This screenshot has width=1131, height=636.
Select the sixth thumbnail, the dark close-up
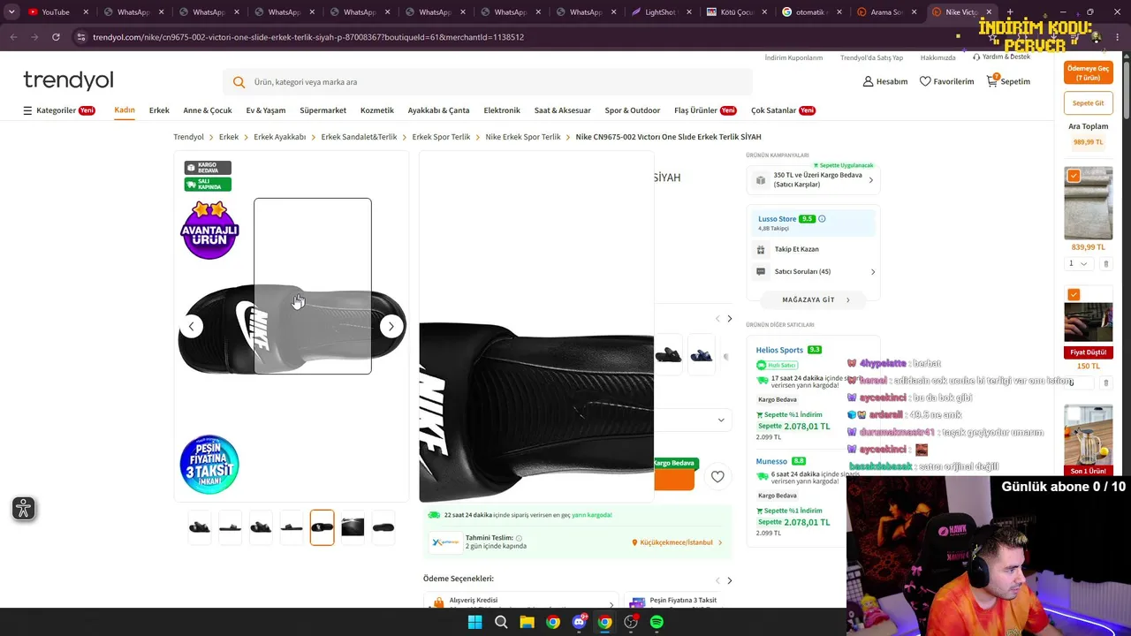click(353, 527)
